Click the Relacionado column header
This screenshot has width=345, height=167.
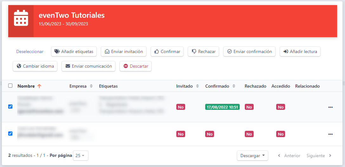[x=307, y=86]
